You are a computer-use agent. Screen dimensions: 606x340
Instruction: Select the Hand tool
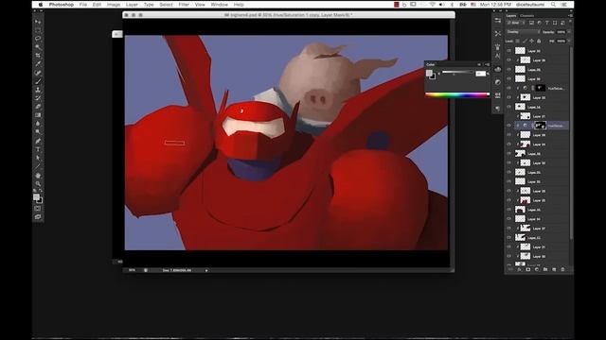38,176
